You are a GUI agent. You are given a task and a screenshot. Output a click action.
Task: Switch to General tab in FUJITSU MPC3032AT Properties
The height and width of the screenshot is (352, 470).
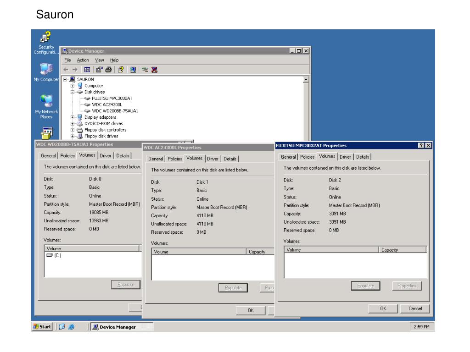pos(288,157)
